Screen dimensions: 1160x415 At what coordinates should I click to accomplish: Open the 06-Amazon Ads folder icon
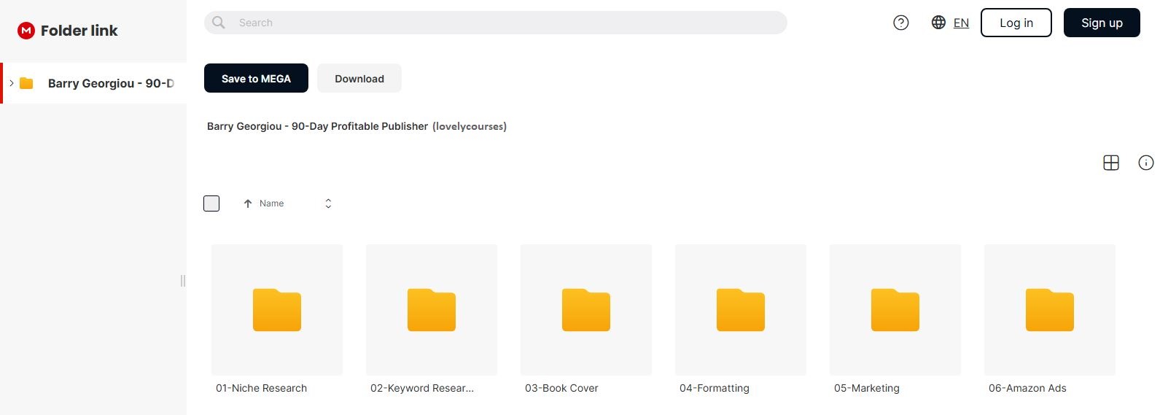[x=1049, y=310]
